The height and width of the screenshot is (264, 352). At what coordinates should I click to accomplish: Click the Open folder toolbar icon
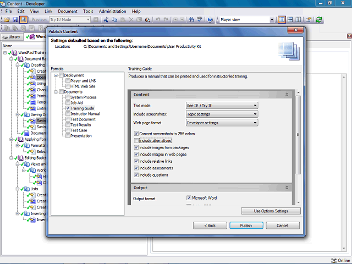(7, 20)
